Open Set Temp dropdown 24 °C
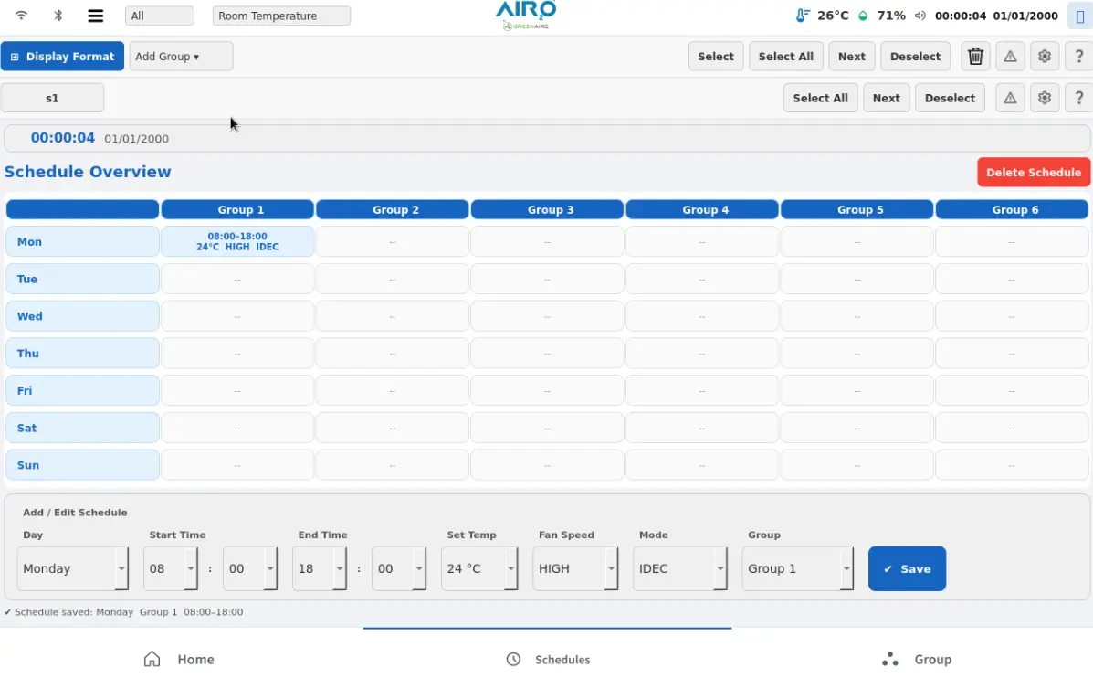Viewport: 1093px width, 678px height. 479,568
